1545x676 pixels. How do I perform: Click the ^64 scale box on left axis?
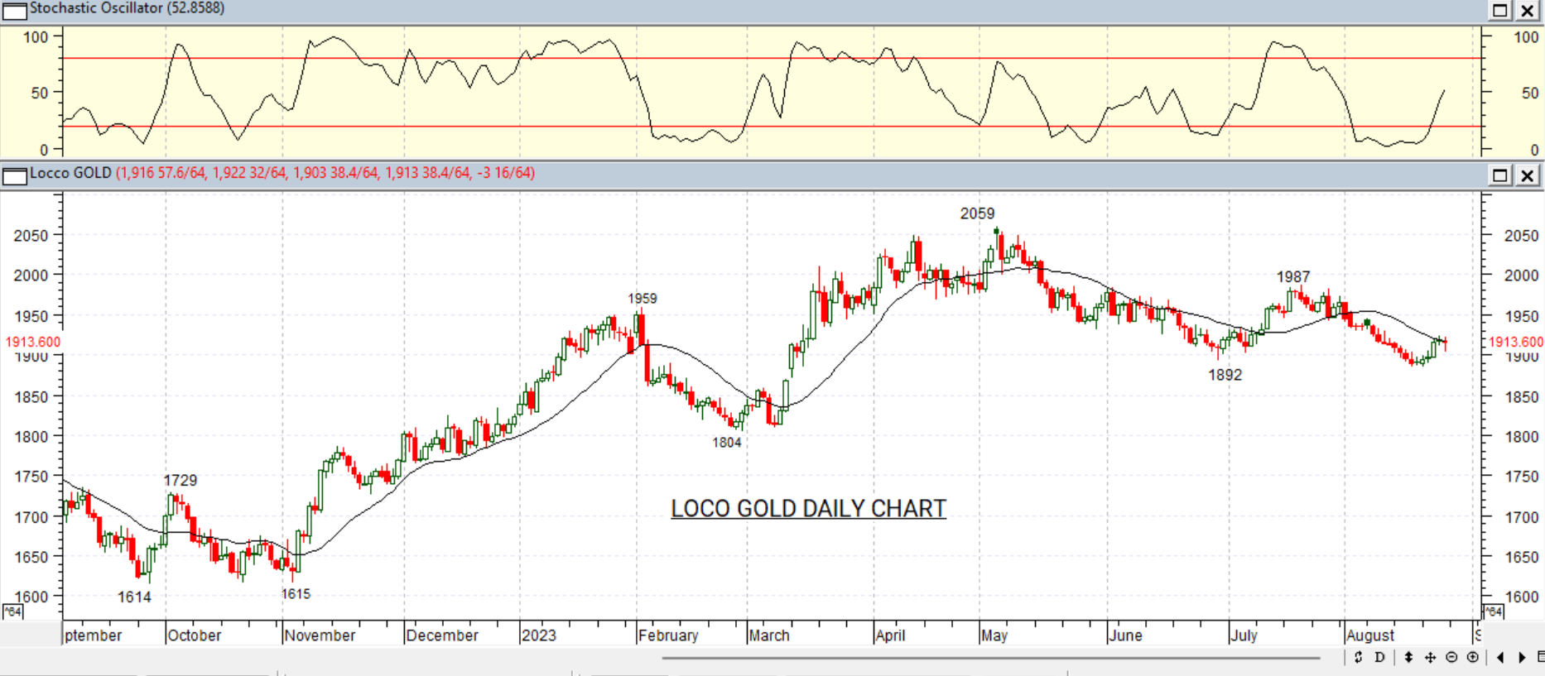tap(12, 611)
